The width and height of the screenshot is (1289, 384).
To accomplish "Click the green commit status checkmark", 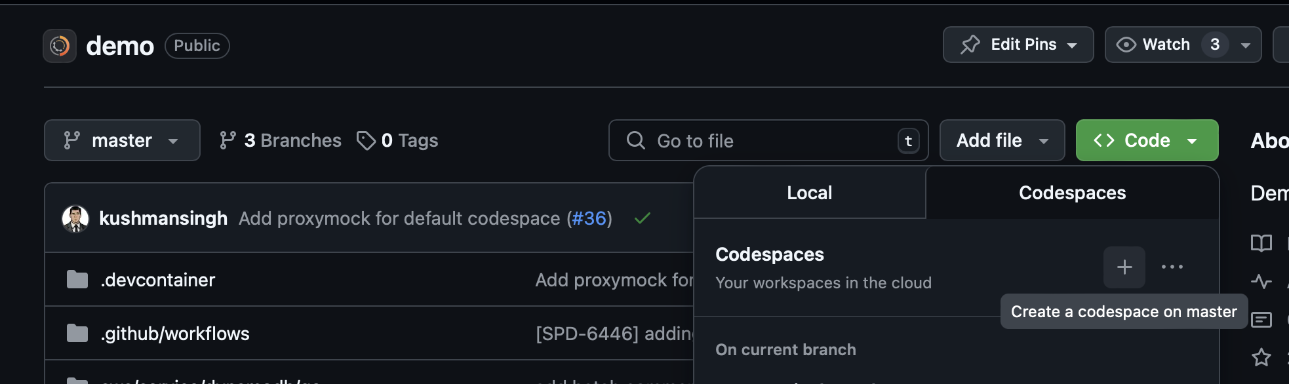I will tap(643, 218).
